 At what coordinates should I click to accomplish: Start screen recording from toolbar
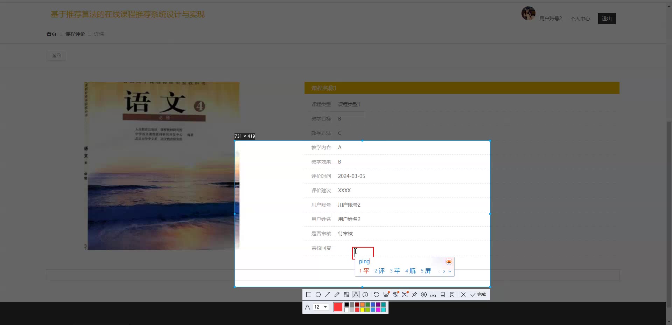(x=424, y=295)
